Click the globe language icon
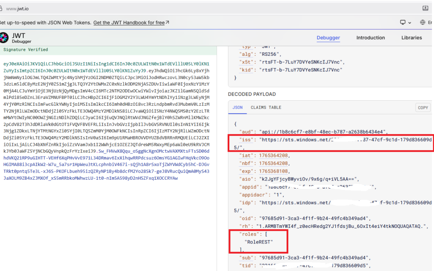Viewport: 434px width, 271px height. click(423, 22)
